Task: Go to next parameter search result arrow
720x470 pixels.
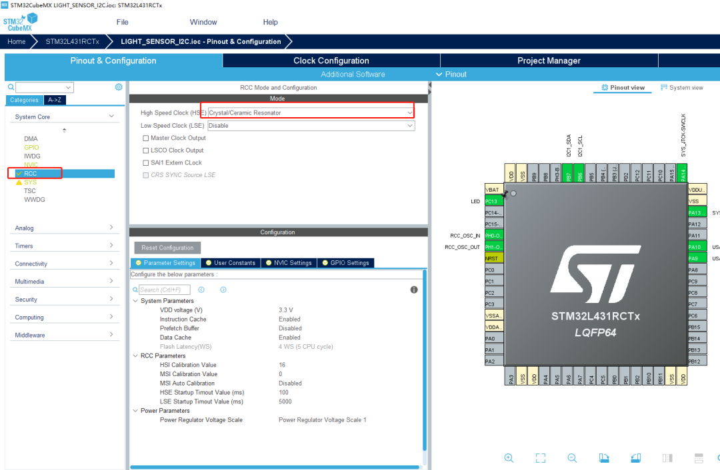Action: tap(223, 290)
